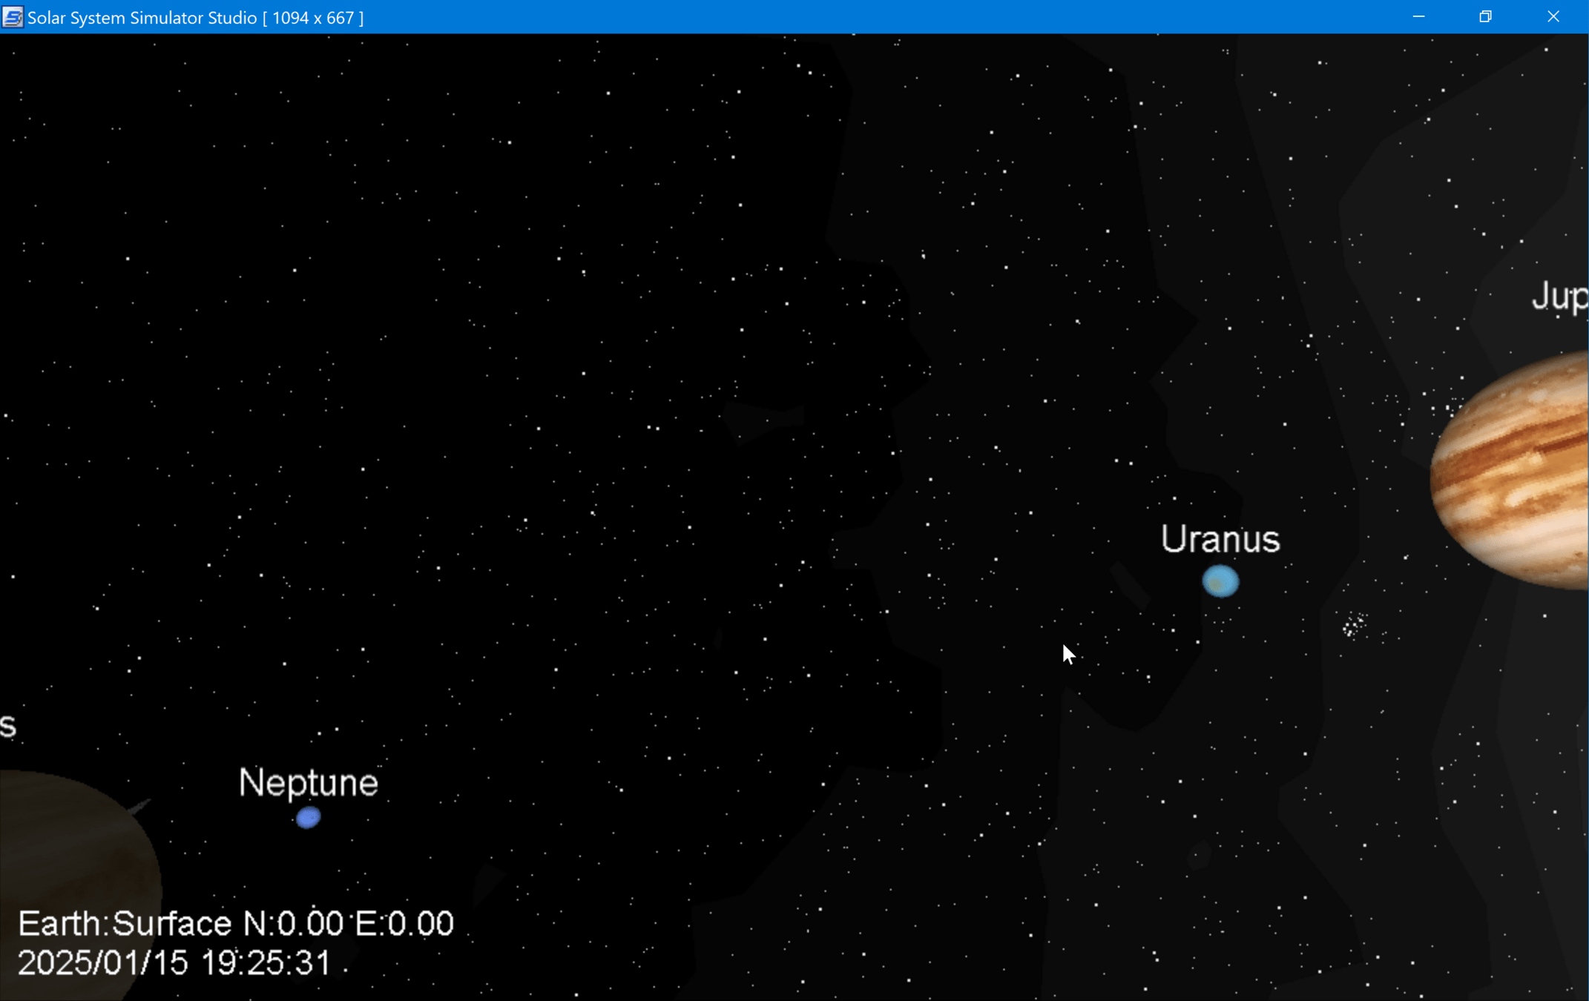Viewport: 1589px width, 1001px height.
Task: Click the N:0.00 latitude readout
Action: [293, 924]
